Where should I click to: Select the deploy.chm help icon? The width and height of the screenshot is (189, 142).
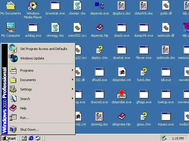click(100, 50)
